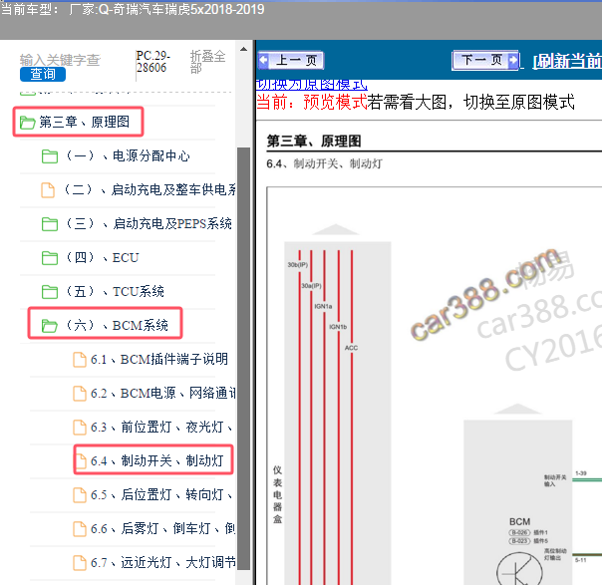
Task: Click the left arrow icon on 上一页
Action: click(x=264, y=60)
